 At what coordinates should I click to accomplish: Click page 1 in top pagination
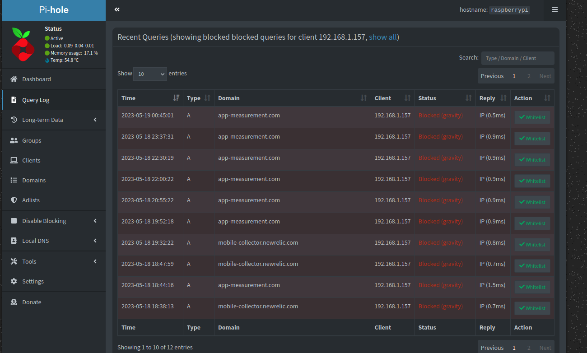[514, 76]
